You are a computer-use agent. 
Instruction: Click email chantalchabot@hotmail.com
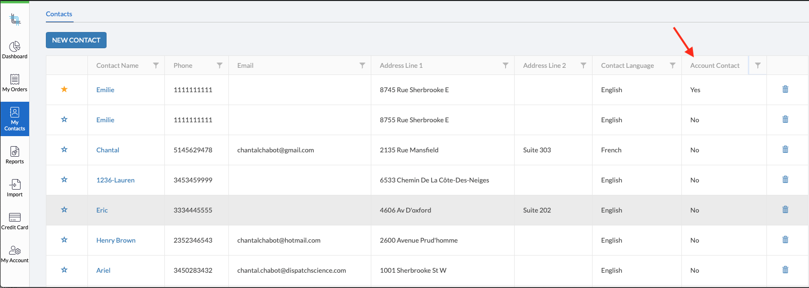click(x=279, y=240)
